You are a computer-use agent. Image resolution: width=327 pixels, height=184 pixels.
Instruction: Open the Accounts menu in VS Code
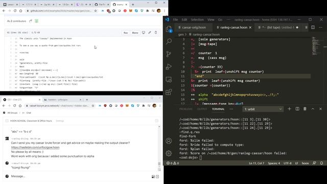169,141
